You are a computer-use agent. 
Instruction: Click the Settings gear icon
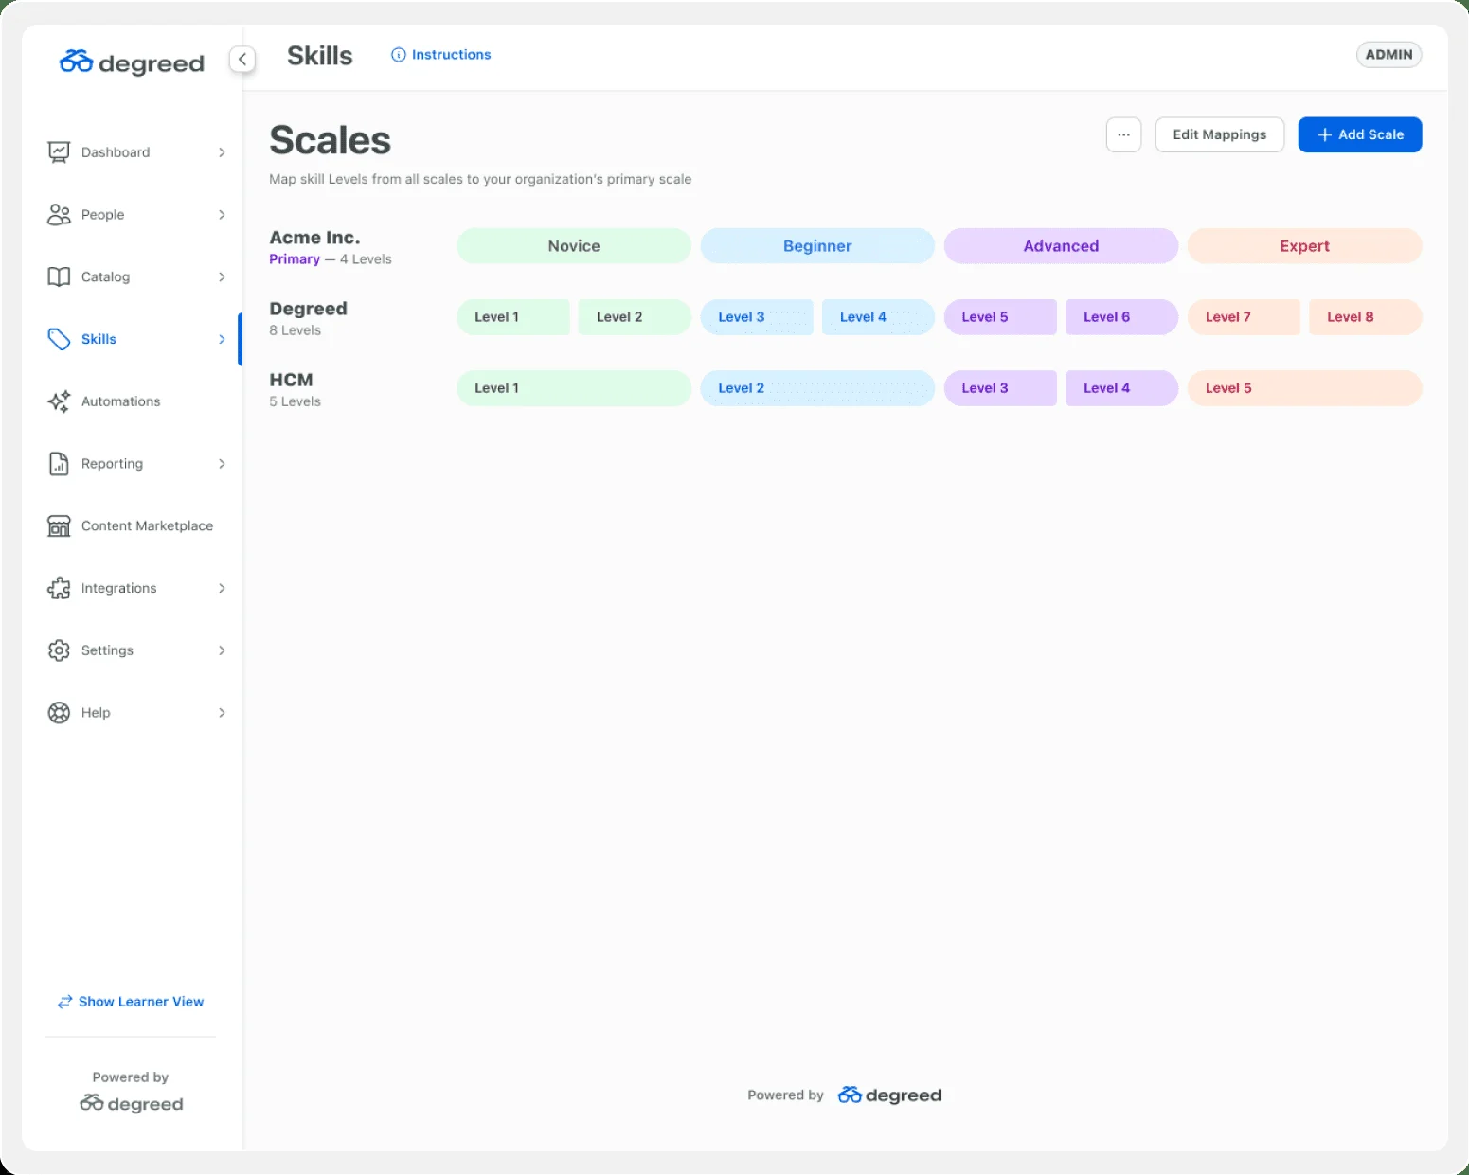(x=59, y=650)
